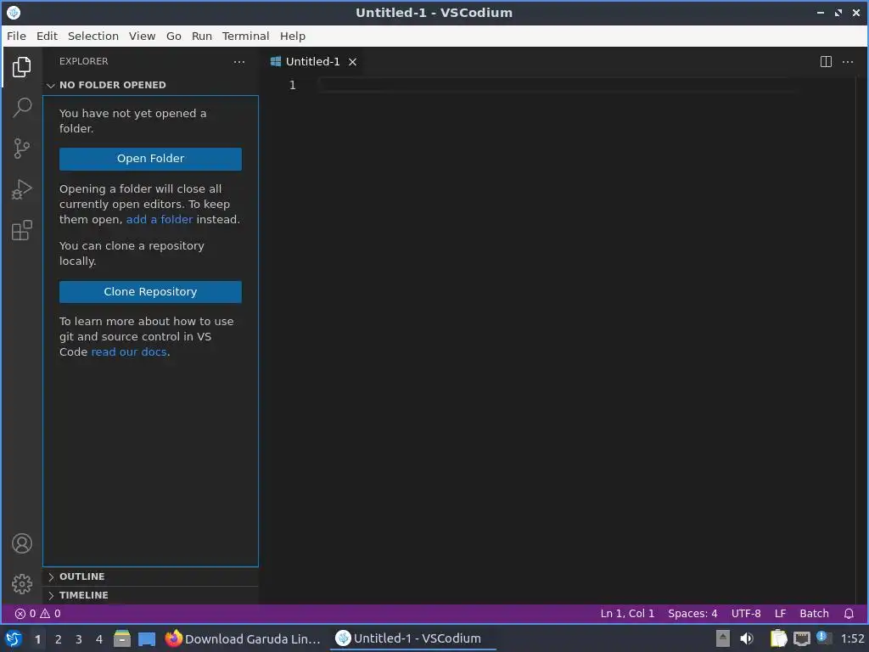Open the Run menu

coord(202,36)
